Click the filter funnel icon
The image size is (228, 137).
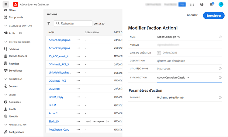[x=49, y=23]
